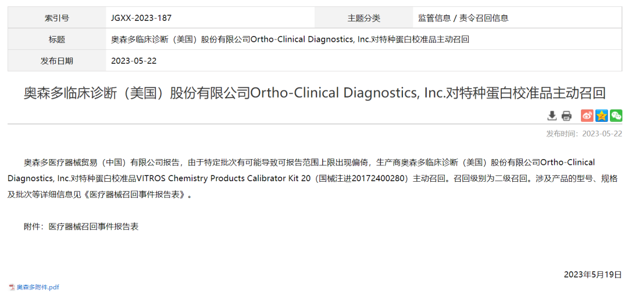The image size is (628, 299).
Task: Click the download icon above the article
Action: [552, 116]
